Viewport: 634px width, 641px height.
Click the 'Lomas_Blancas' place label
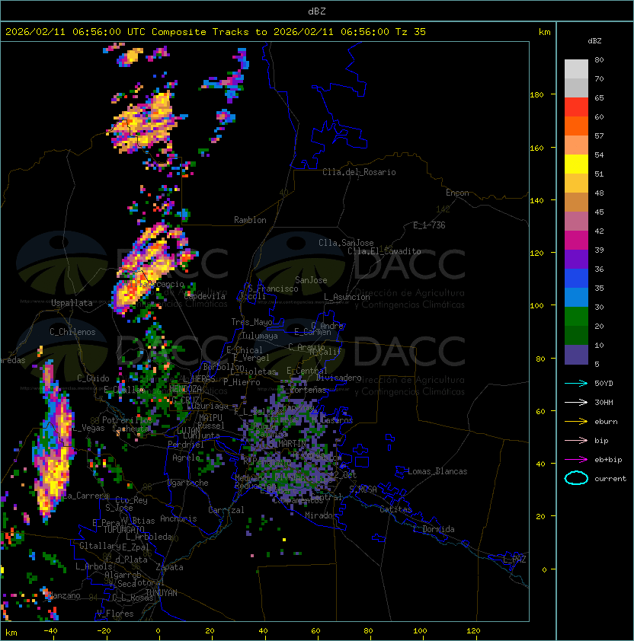pyautogui.click(x=437, y=471)
